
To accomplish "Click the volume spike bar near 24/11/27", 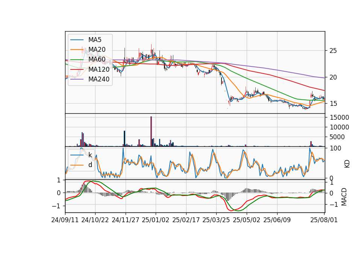I will pos(124,139).
